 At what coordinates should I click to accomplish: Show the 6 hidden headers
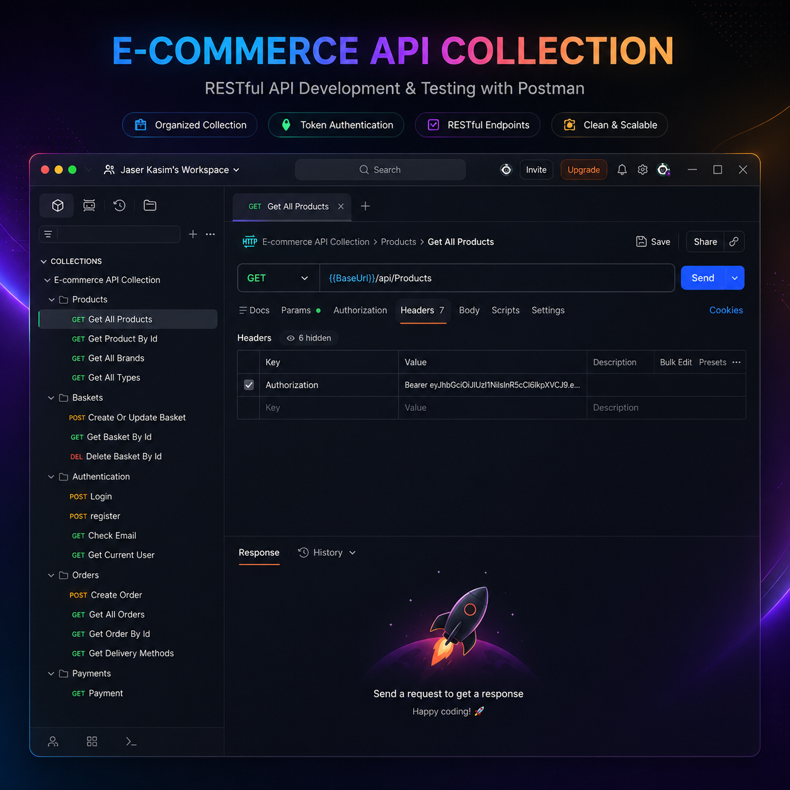coord(309,338)
